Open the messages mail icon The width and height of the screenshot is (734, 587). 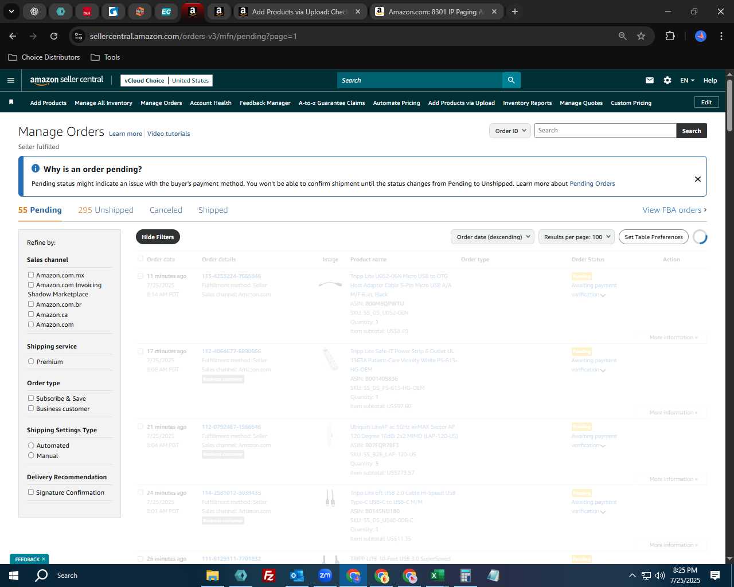tap(650, 80)
